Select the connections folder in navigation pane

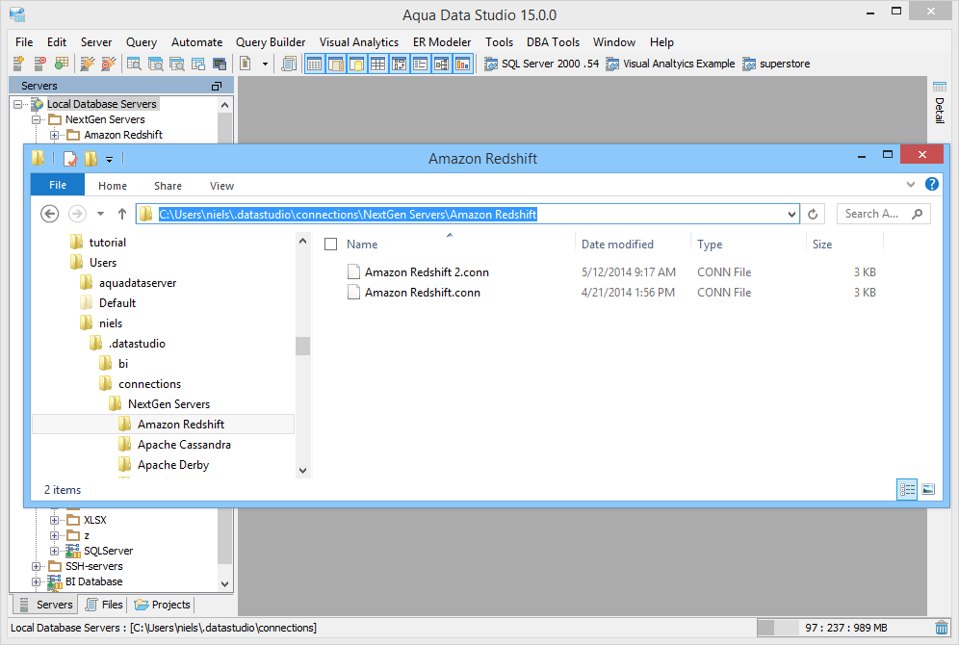[149, 384]
